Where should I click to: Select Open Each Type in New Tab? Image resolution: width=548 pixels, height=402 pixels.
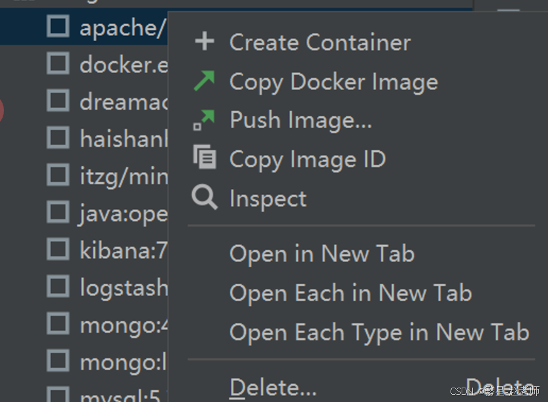(379, 332)
